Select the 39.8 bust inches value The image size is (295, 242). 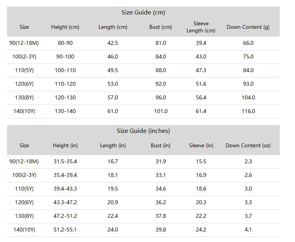point(161,230)
